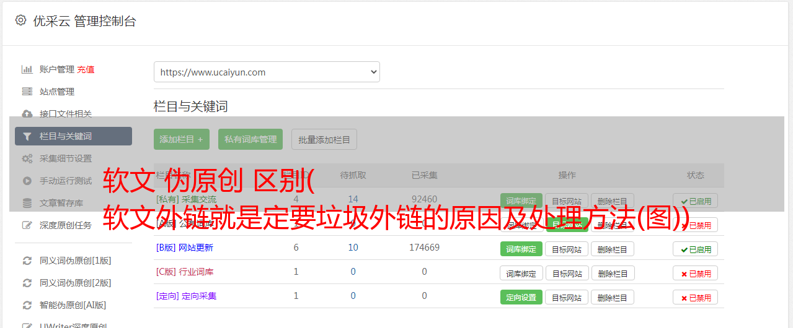Click the 优采云 管理控制台 title
This screenshot has width=793, height=328.
pyautogui.click(x=84, y=21)
